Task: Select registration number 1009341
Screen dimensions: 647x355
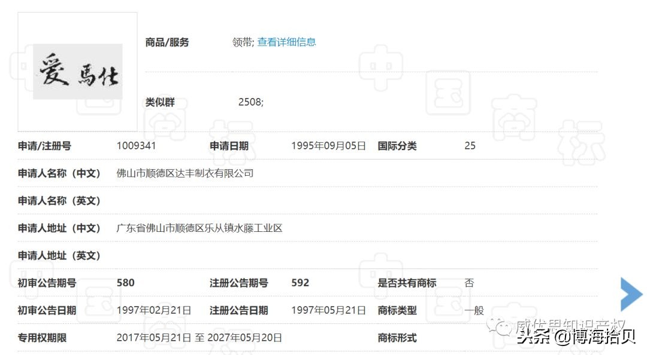Action: 136,146
